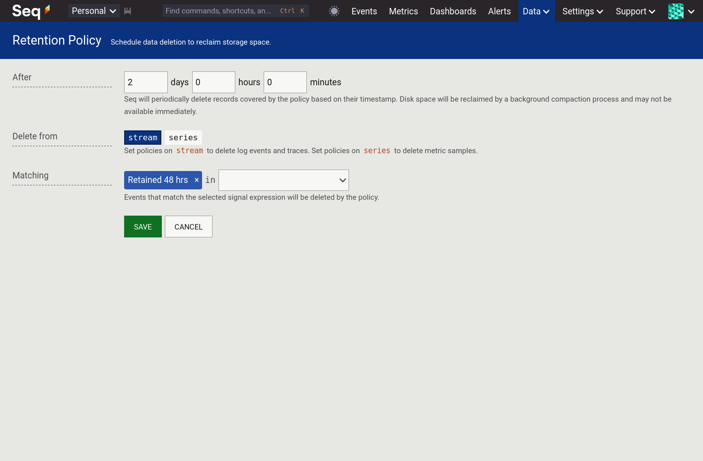Click the 'Delete from' label

point(35,136)
